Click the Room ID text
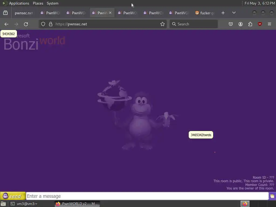This screenshot has height=207, width=276. (263, 177)
